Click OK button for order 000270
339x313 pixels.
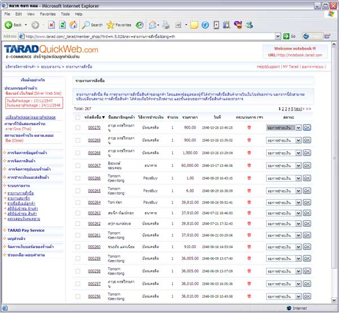307,127
